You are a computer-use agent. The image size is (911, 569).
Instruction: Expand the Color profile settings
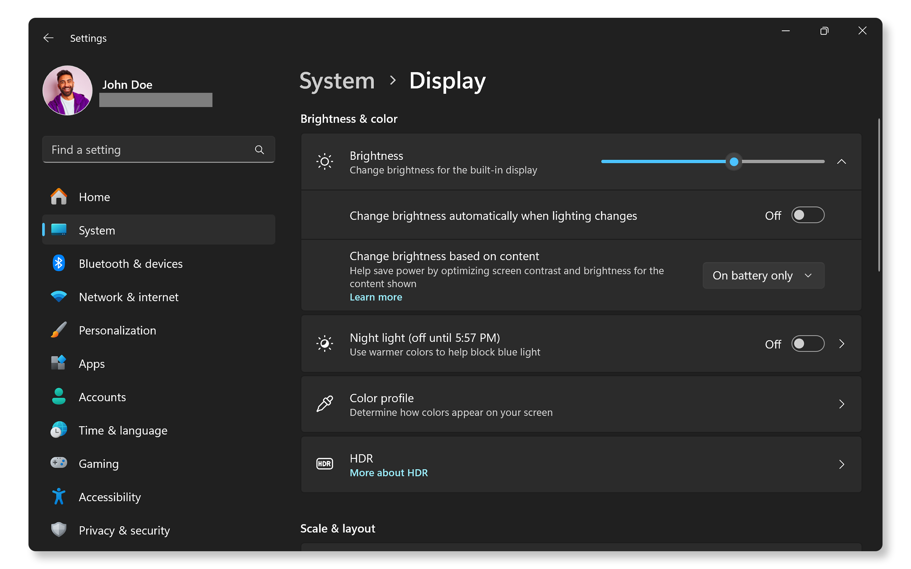coord(842,404)
